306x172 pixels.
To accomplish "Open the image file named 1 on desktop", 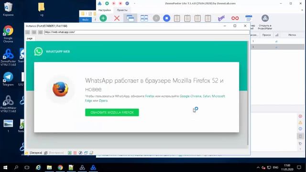I will pyautogui.click(x=8, y=126).
